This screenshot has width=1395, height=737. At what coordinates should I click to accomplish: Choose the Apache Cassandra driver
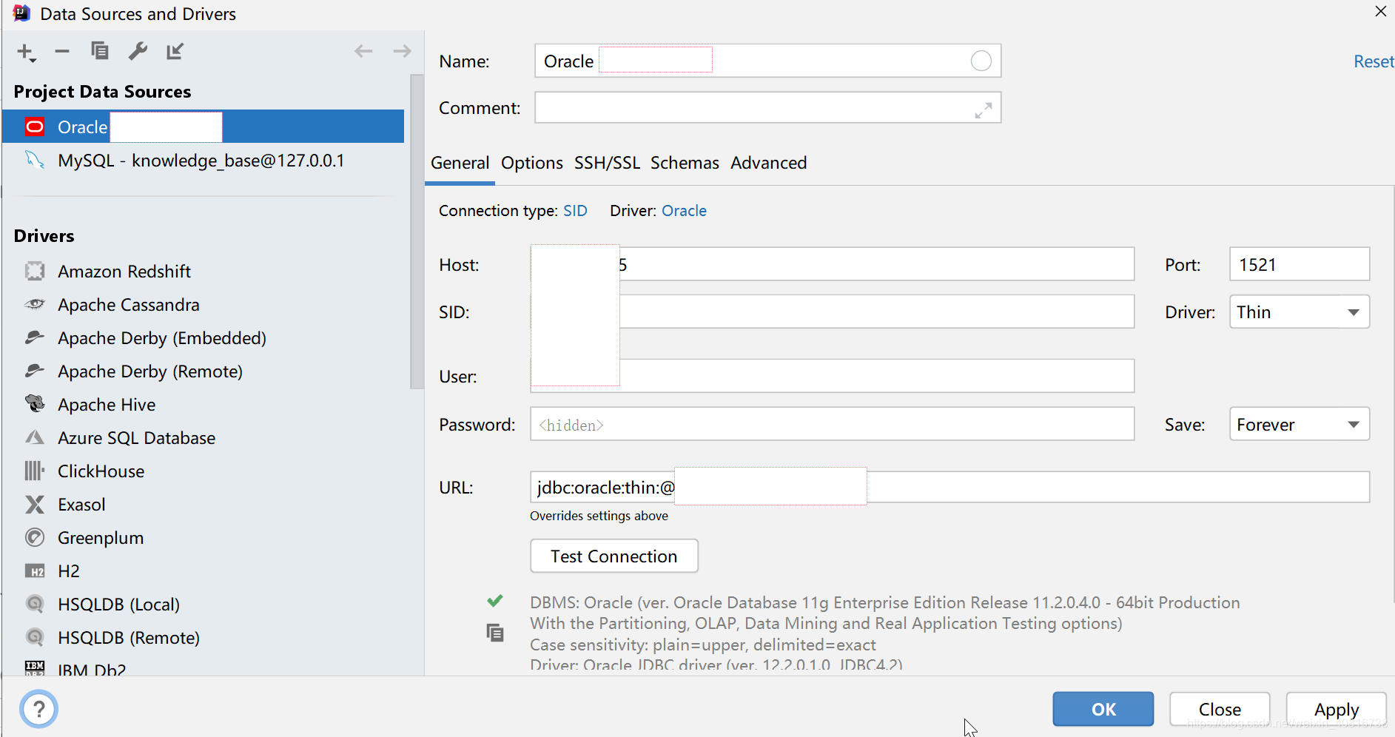(129, 305)
